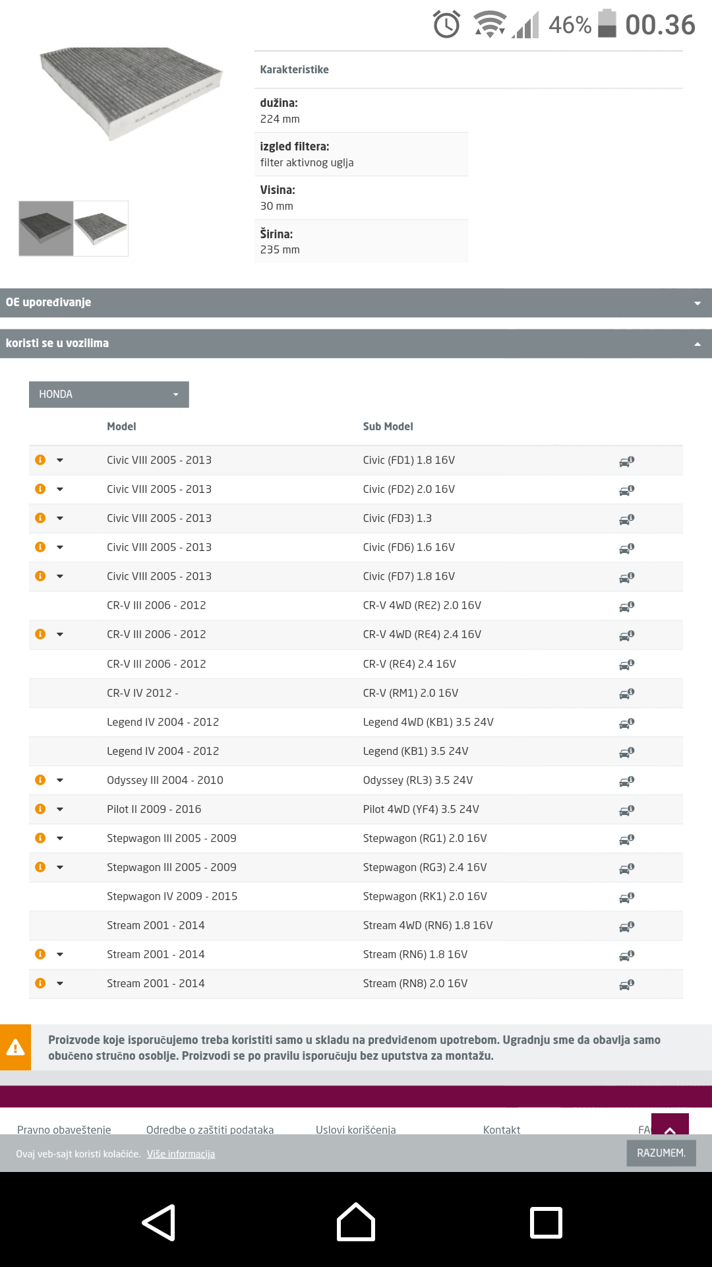Expand row arrow for Odyssey (RL3) 3.5 24V
The height and width of the screenshot is (1267, 712).
(x=60, y=780)
